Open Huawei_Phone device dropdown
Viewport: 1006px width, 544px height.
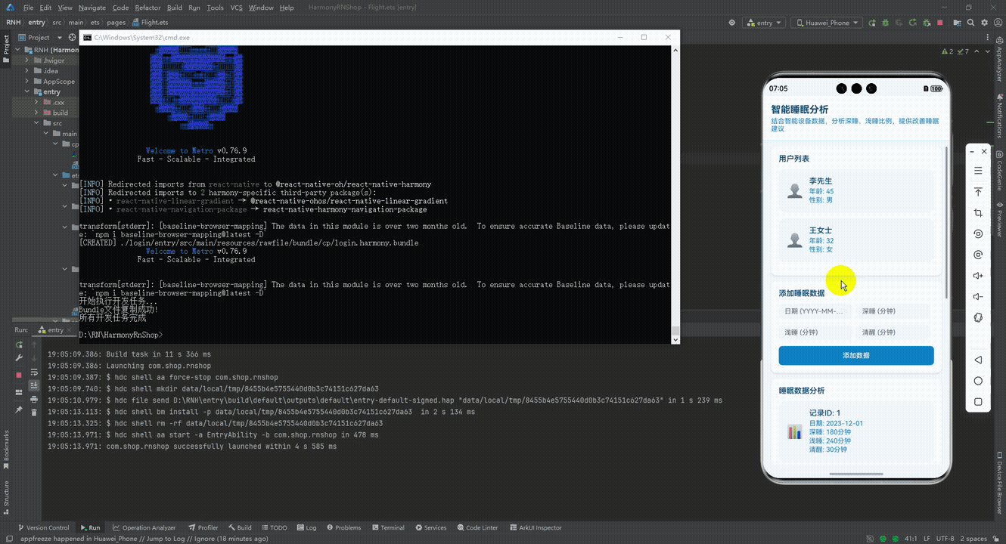pos(827,23)
